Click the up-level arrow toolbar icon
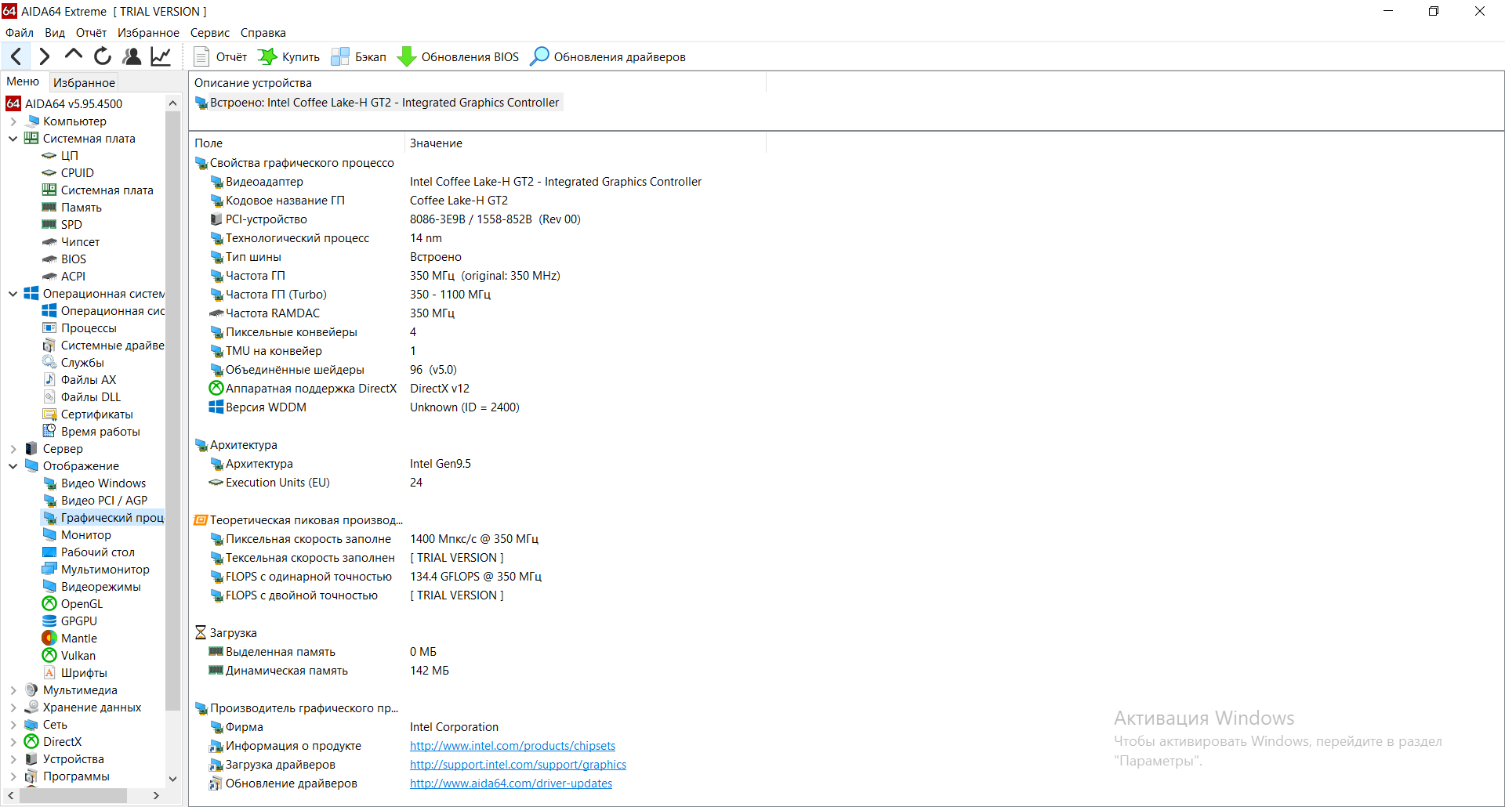This screenshot has height=807, width=1505. (74, 55)
